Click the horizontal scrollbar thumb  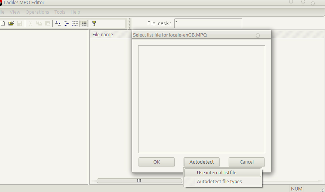click(139, 181)
